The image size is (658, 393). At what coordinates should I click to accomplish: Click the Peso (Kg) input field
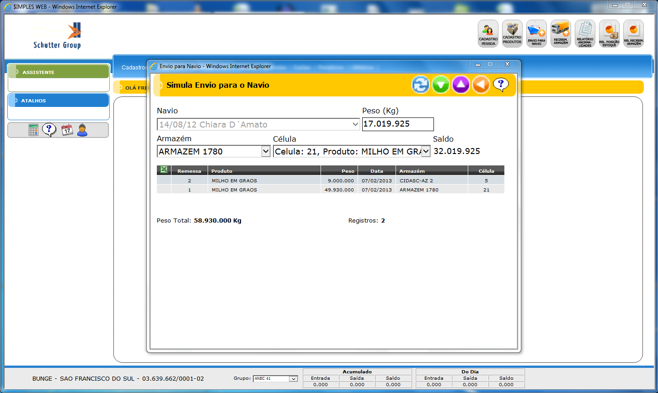click(397, 124)
